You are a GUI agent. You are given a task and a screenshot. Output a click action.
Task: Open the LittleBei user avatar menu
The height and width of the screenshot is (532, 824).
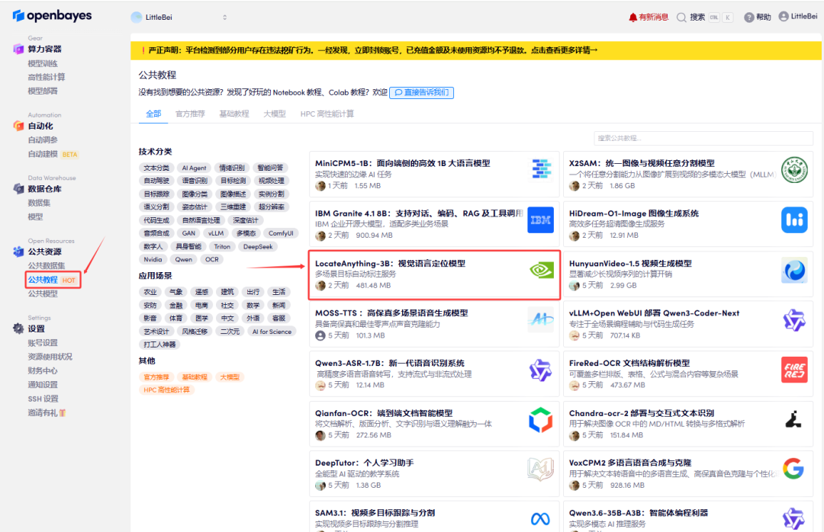pyautogui.click(x=784, y=17)
